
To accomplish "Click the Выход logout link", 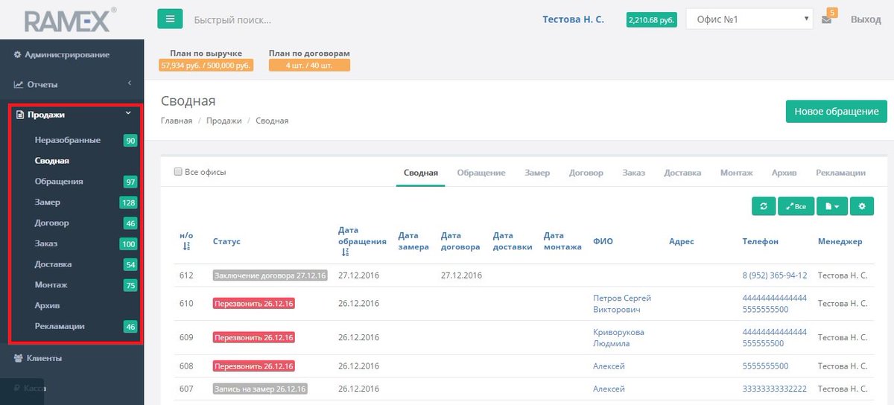I will coord(865,19).
